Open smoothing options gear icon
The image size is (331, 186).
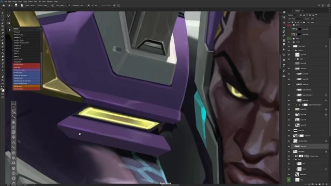click(88, 5)
